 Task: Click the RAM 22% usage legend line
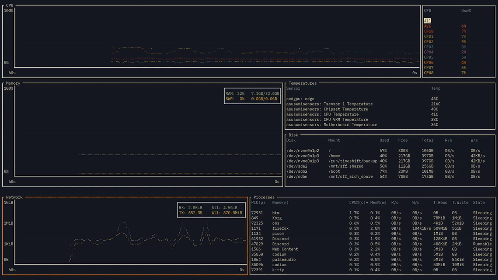coord(253,93)
